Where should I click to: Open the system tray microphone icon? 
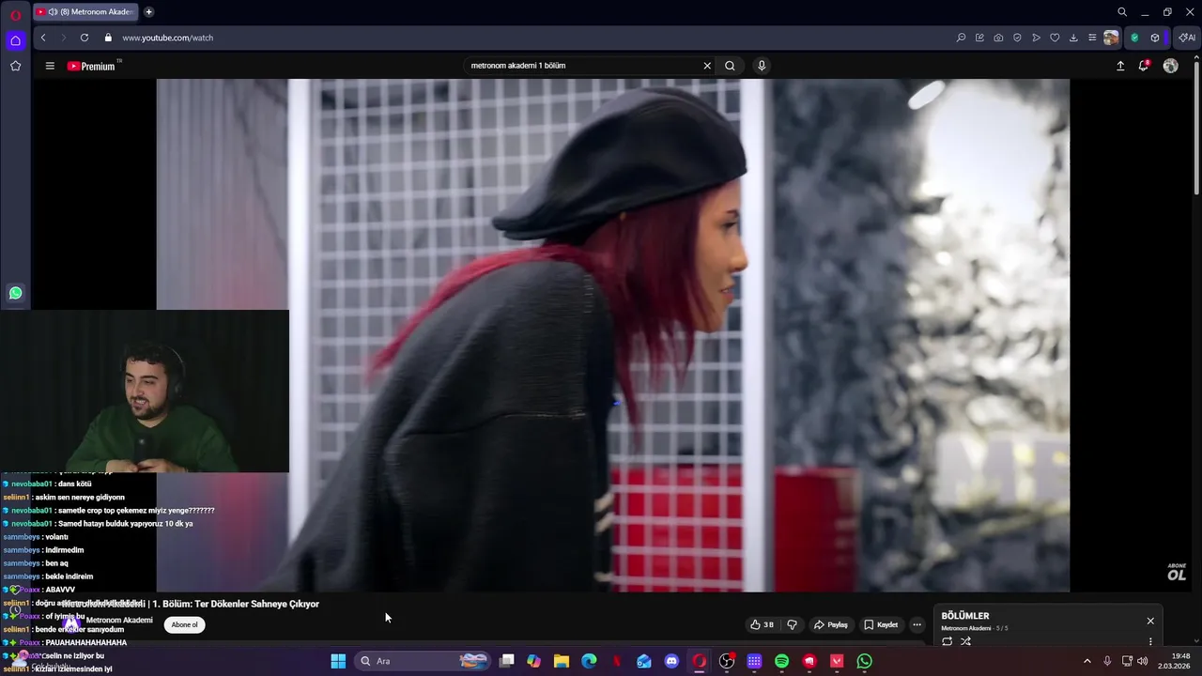click(x=1107, y=661)
